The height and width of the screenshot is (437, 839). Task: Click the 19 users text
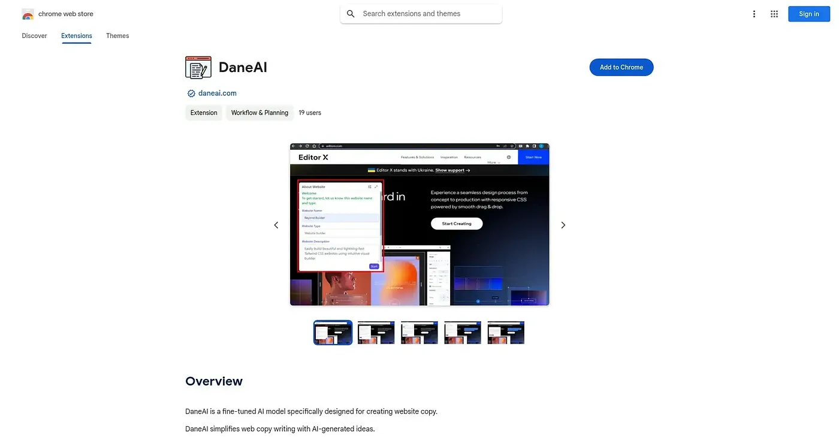310,113
